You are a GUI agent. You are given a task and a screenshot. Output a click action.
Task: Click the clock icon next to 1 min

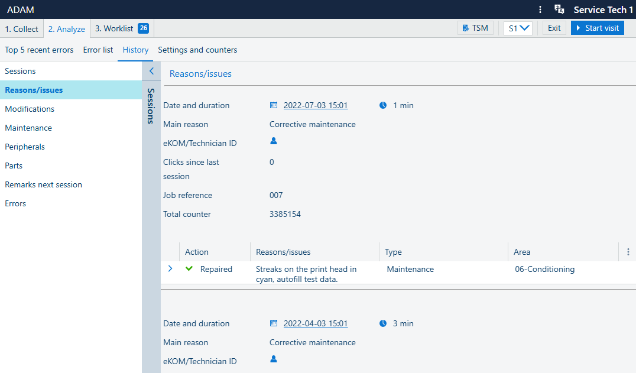[x=383, y=105]
